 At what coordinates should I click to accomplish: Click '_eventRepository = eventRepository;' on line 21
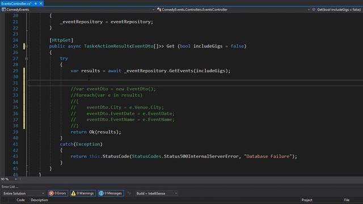pyautogui.click(x=107, y=22)
